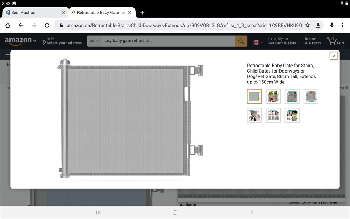Open Amazon hamburger menu
Image resolution: width=350 pixels, height=219 pixels.
pos(7,54)
